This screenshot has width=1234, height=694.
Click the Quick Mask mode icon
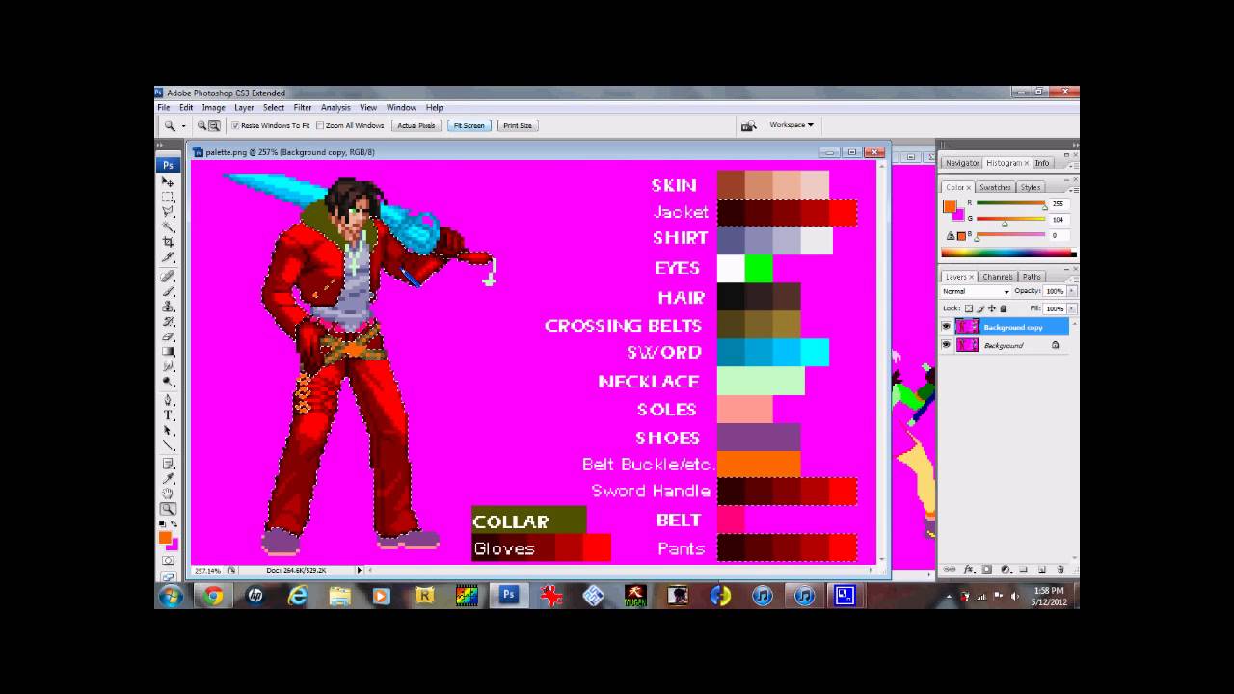(x=168, y=560)
